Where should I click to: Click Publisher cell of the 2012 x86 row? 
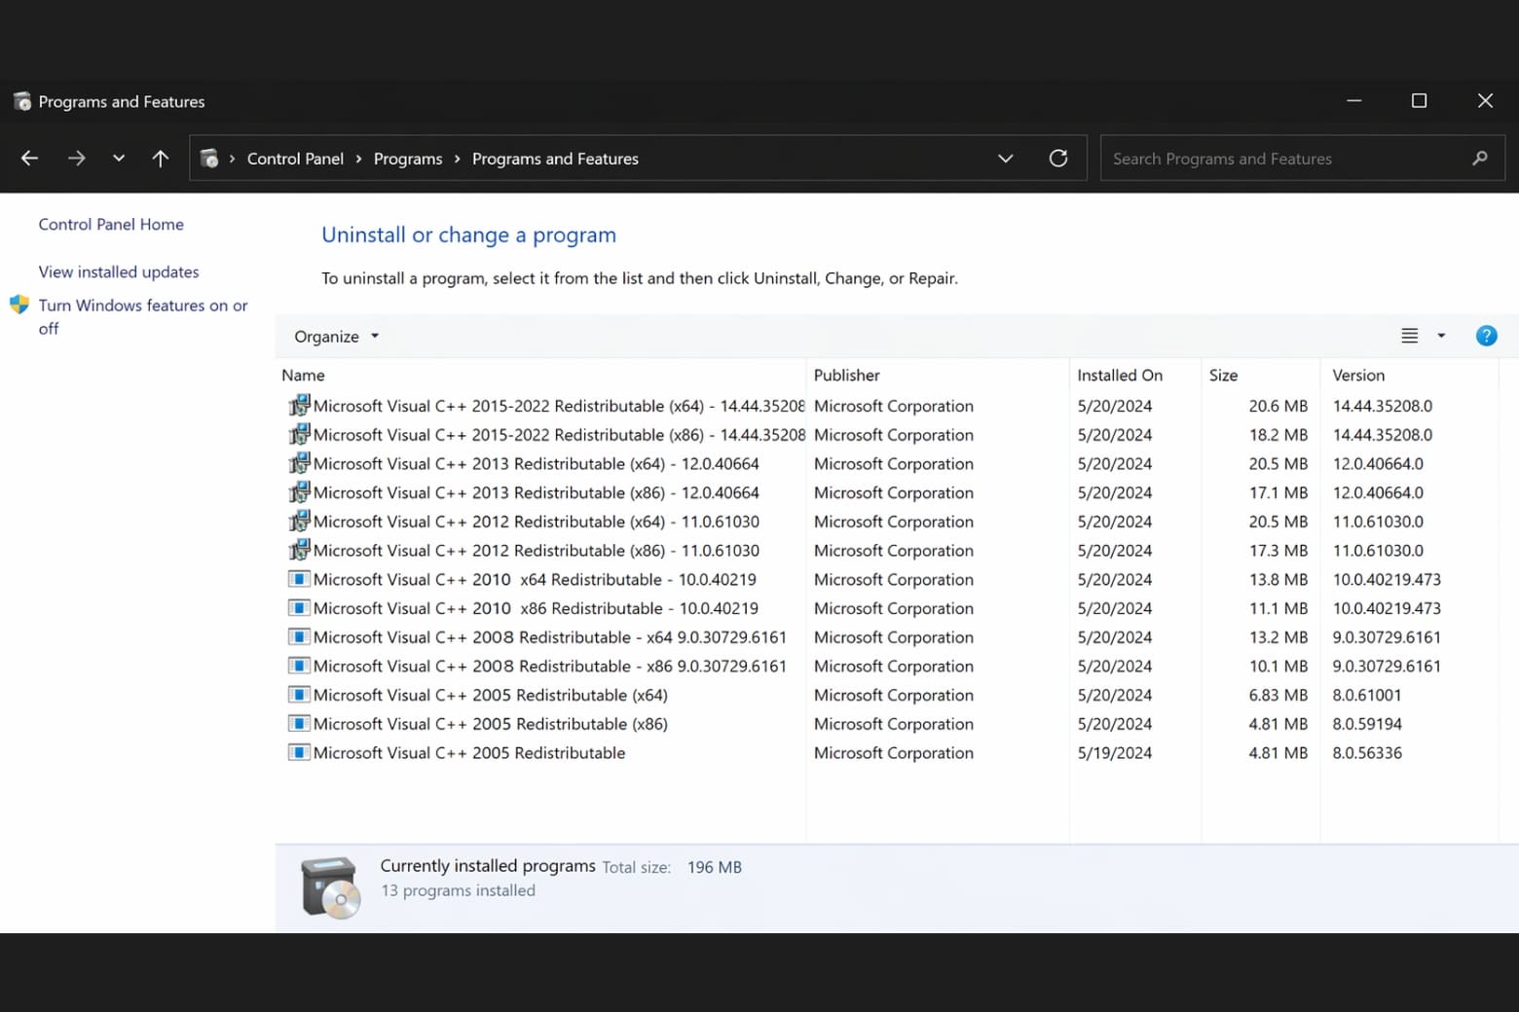[x=894, y=551]
